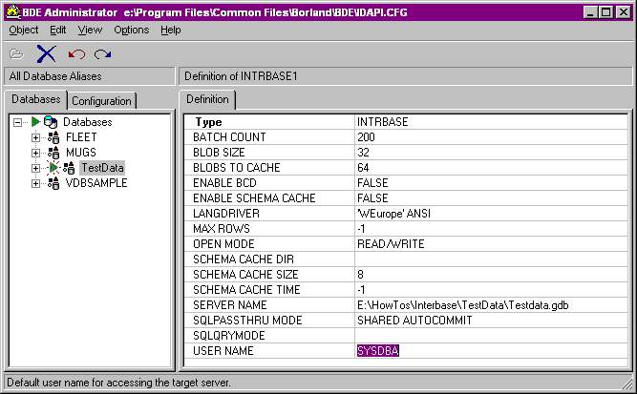This screenshot has width=637, height=394.
Task: Click the Open toolbar icon
Action: pos(17,53)
